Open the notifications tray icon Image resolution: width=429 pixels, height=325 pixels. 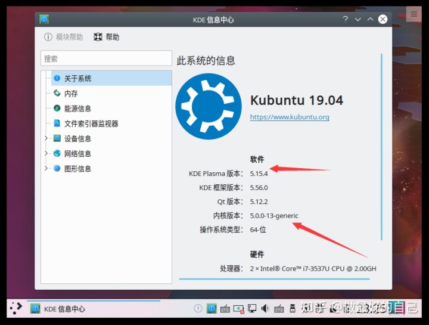(x=198, y=308)
